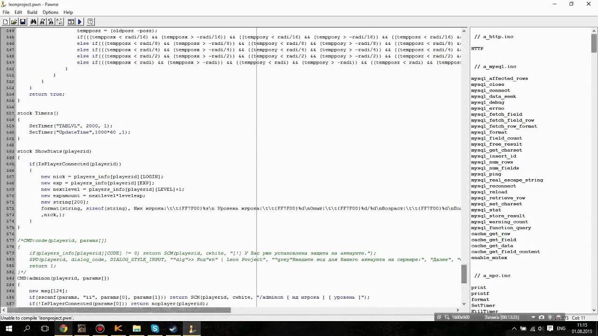The image size is (598, 336).
Task: Select printf in the function list
Action: (480, 294)
